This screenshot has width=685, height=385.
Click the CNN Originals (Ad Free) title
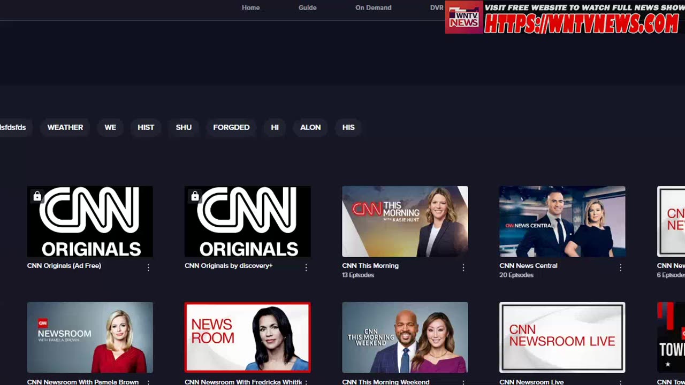tap(64, 265)
